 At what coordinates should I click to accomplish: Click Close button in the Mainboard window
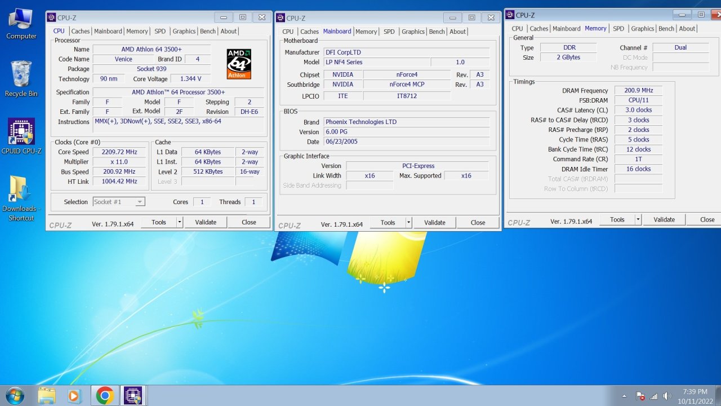click(478, 223)
